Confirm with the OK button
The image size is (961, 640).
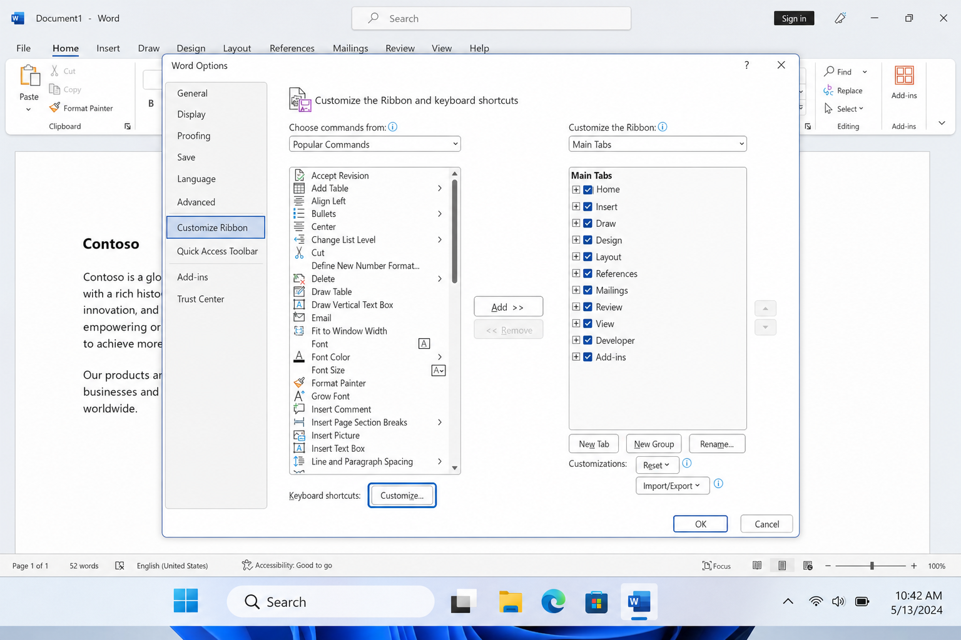click(x=700, y=524)
